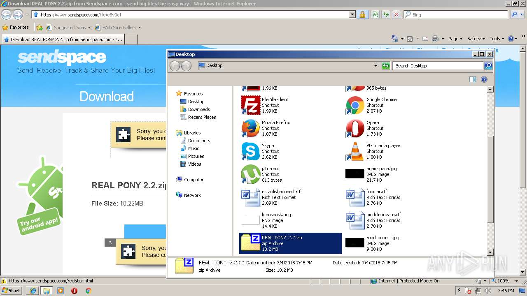Click the Windows Start button
The height and width of the screenshot is (296, 527).
click(11, 290)
